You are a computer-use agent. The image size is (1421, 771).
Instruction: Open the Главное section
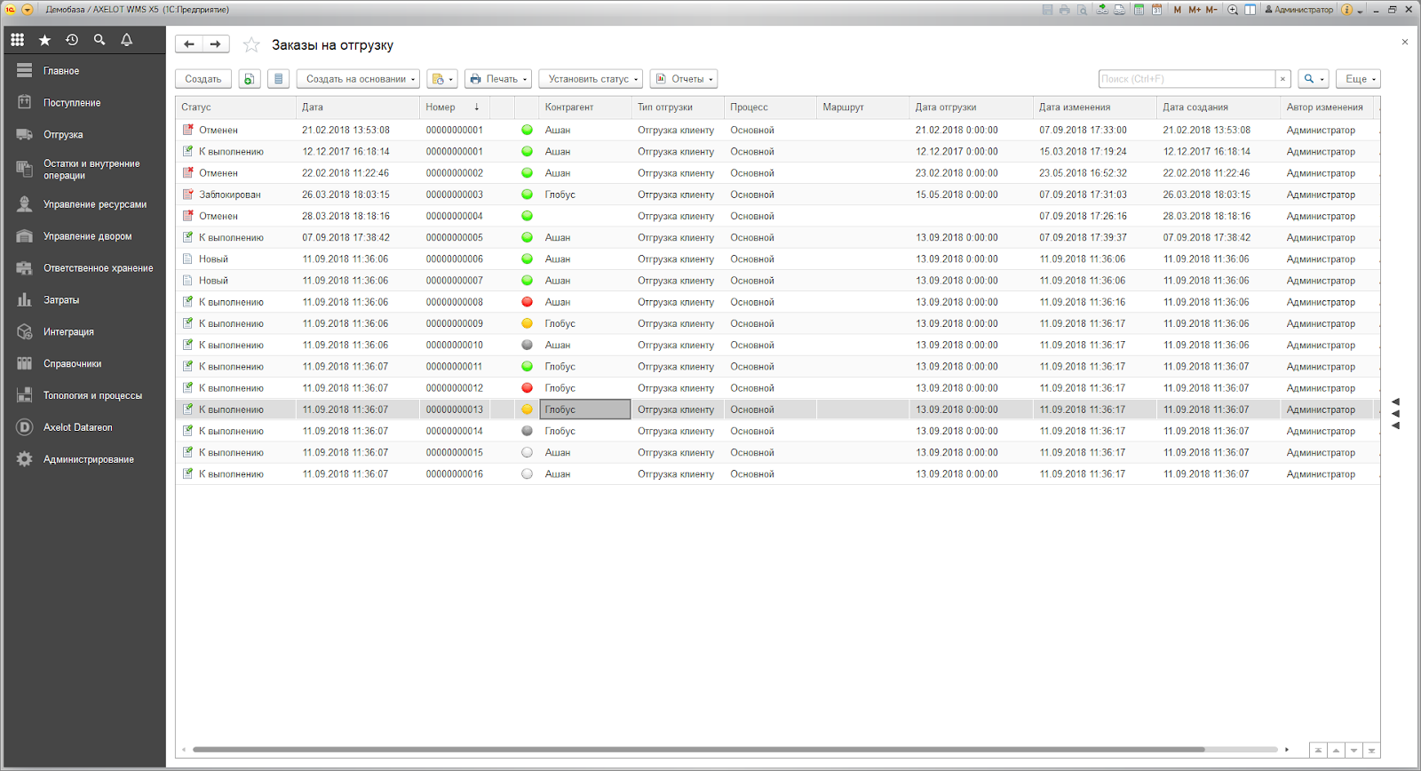[x=83, y=71]
